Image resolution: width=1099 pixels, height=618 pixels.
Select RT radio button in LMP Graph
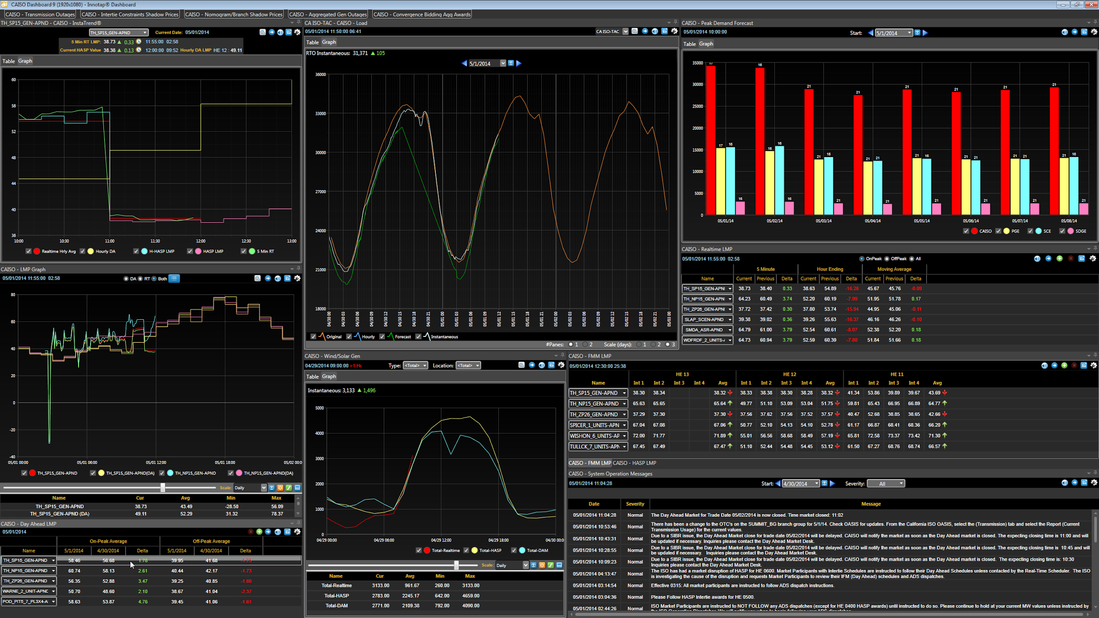140,279
